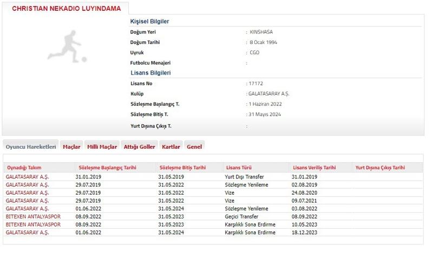
Task: Open Galatasaray A.Ş. in the Yurt Dışı Transfer row
Action: pyautogui.click(x=27, y=177)
